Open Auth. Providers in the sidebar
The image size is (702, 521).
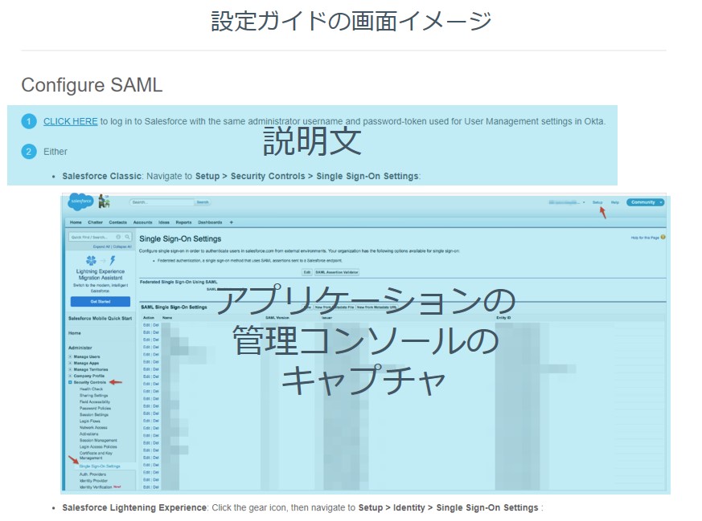92,474
